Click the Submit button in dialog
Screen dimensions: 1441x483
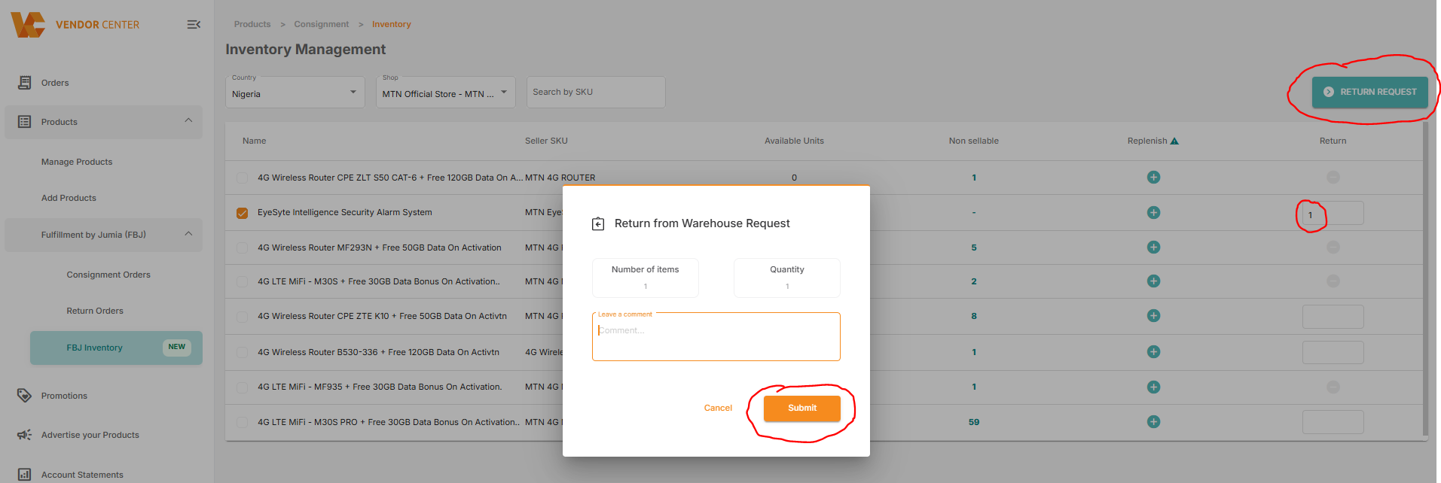801,408
